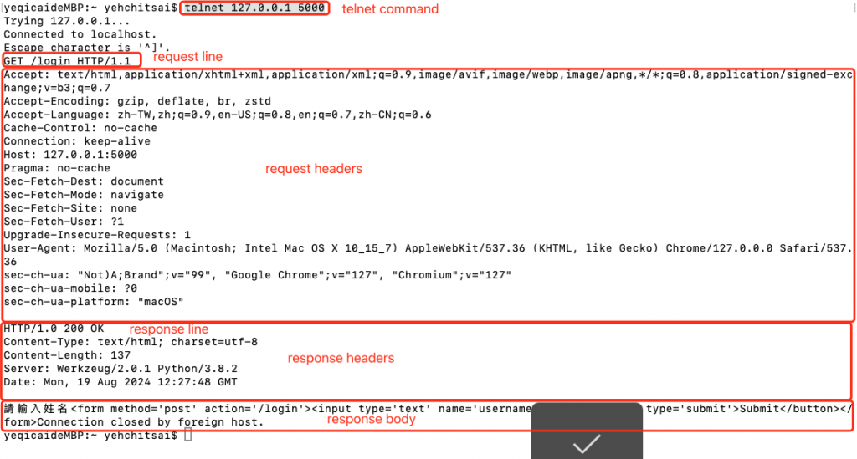
Task: Click the red 'request headers' annotation
Action: (x=314, y=169)
